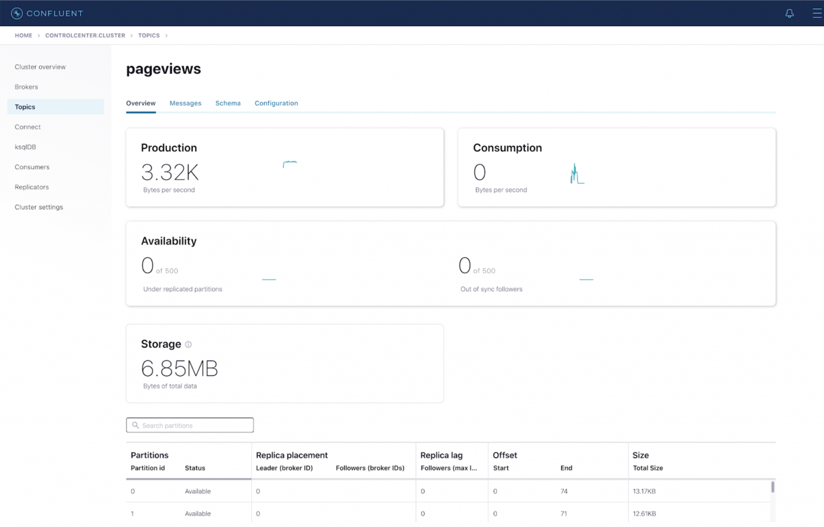This screenshot has height=527, width=824.
Task: Navigate to Brokers in sidebar
Action: (x=26, y=87)
